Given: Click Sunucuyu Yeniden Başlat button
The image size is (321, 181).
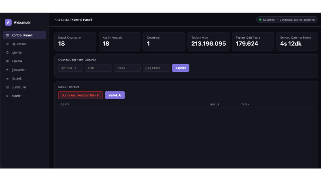Looking at the screenshot, I should (81, 95).
